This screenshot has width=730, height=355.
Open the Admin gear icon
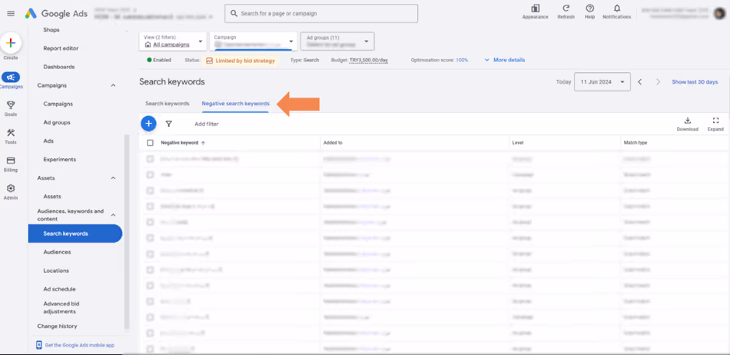point(11,188)
